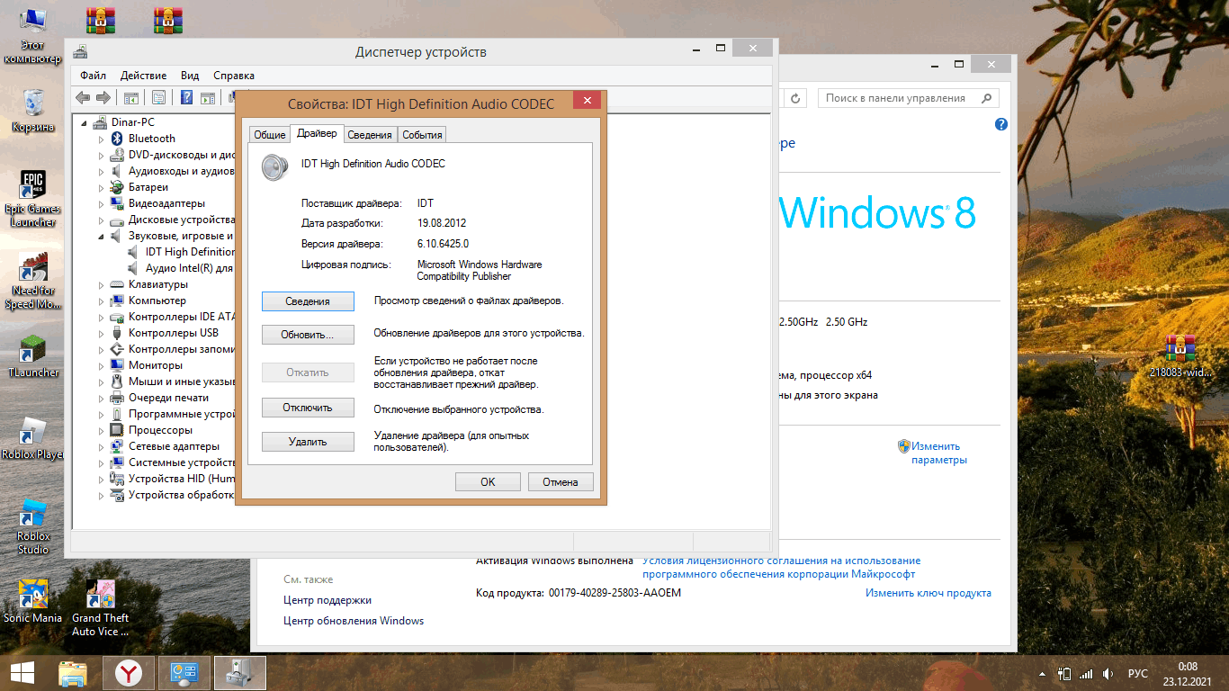1229x691 pixels.
Task: Expand the DVD-дисководы category
Action: coord(102,155)
